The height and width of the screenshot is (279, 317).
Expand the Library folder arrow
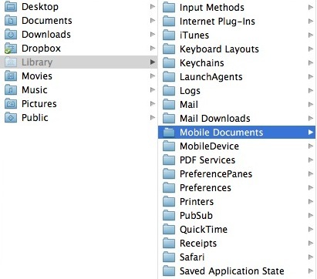click(x=153, y=62)
